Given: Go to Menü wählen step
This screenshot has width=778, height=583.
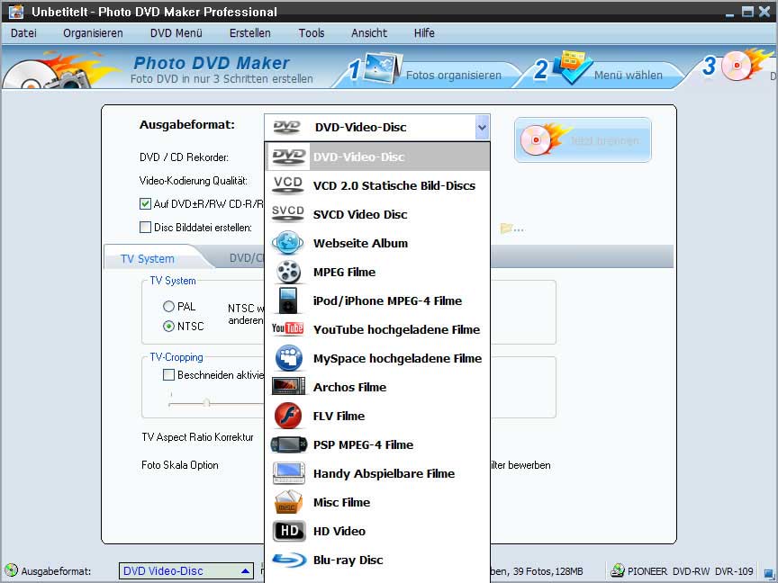Looking at the screenshot, I should click(x=629, y=75).
